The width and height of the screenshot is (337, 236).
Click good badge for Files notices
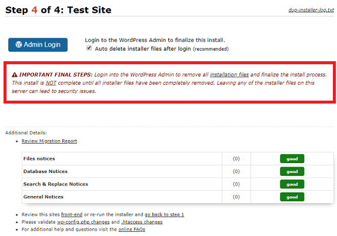pos(292,159)
